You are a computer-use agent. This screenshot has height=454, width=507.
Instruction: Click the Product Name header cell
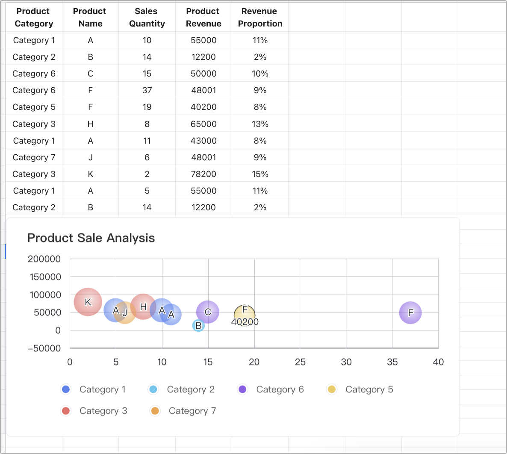(x=90, y=17)
